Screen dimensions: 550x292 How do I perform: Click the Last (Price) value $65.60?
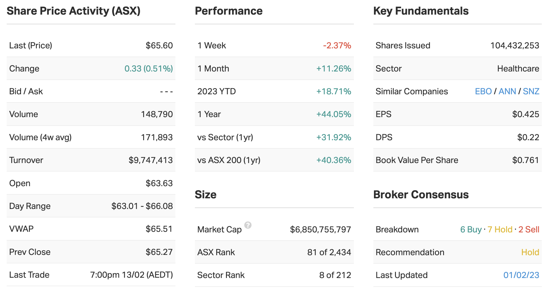pos(159,45)
